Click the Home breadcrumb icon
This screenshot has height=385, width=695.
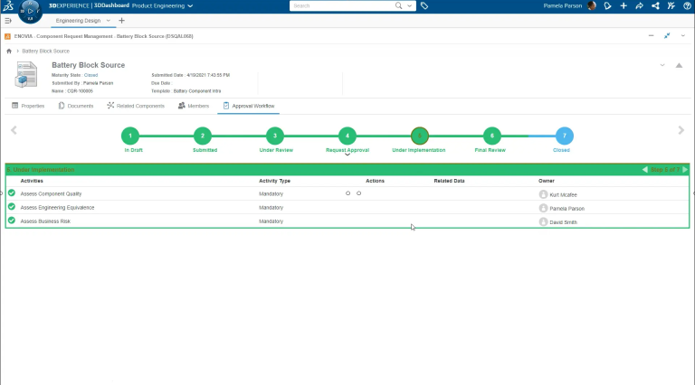pyautogui.click(x=8, y=51)
